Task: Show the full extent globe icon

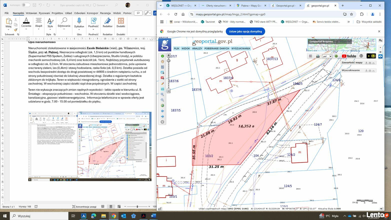Action: [x=162, y=105]
